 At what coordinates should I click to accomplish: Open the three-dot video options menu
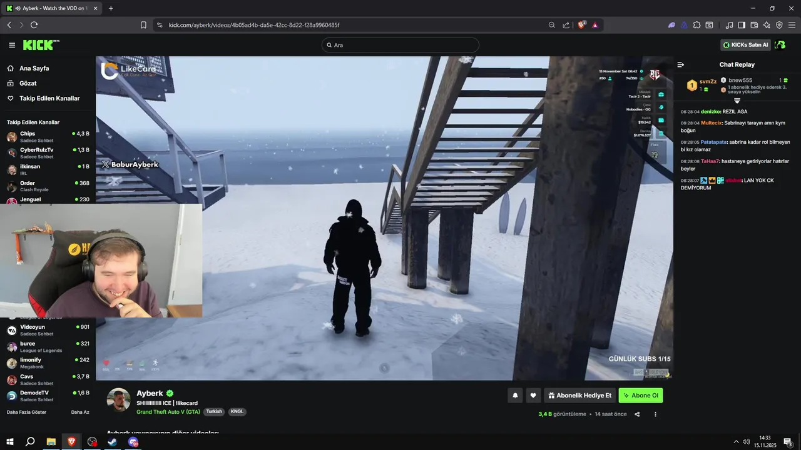(x=655, y=414)
